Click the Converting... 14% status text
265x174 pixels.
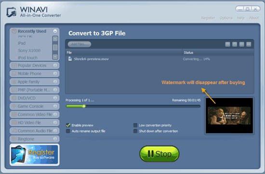pyautogui.click(x=197, y=59)
